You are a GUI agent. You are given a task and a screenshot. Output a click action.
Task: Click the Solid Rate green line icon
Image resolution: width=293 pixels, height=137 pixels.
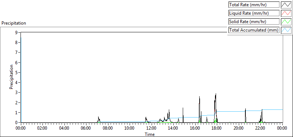286,22
